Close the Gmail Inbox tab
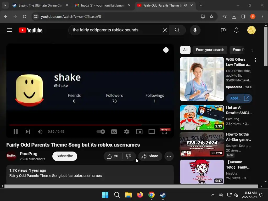The image size is (268, 201). tap(129, 5)
